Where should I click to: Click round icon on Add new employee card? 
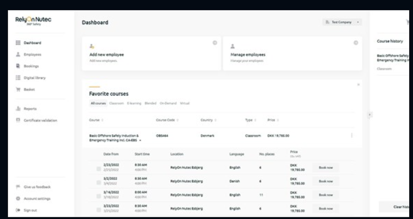pyautogui.click(x=215, y=43)
